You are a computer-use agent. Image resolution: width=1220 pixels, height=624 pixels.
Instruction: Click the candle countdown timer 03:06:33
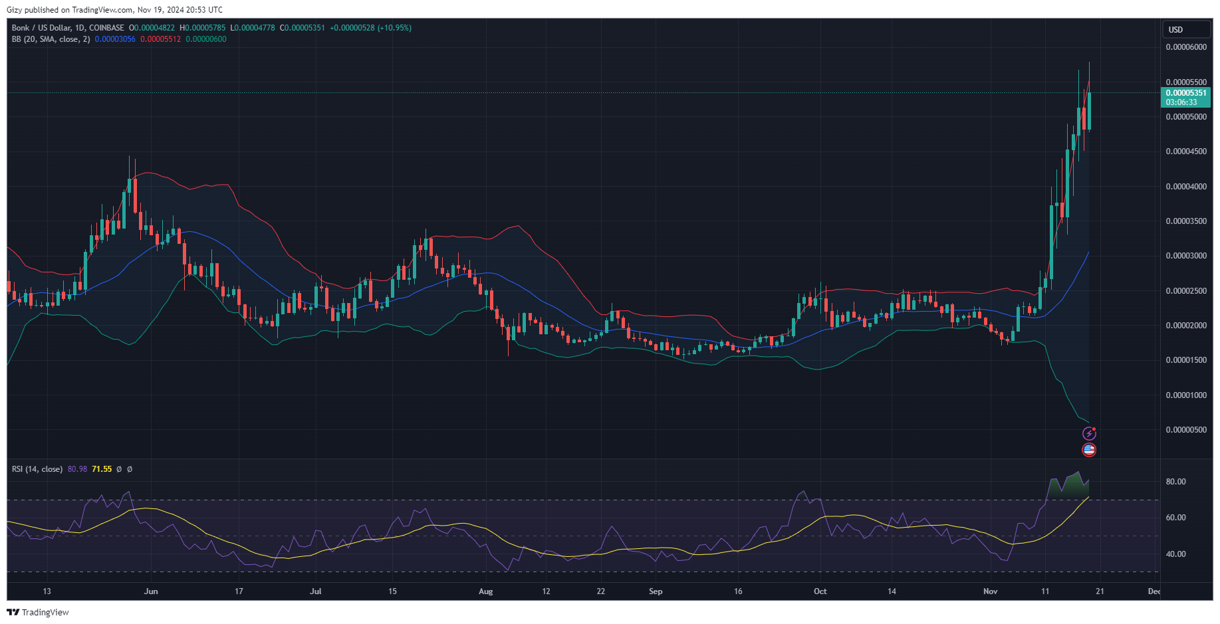click(x=1181, y=102)
